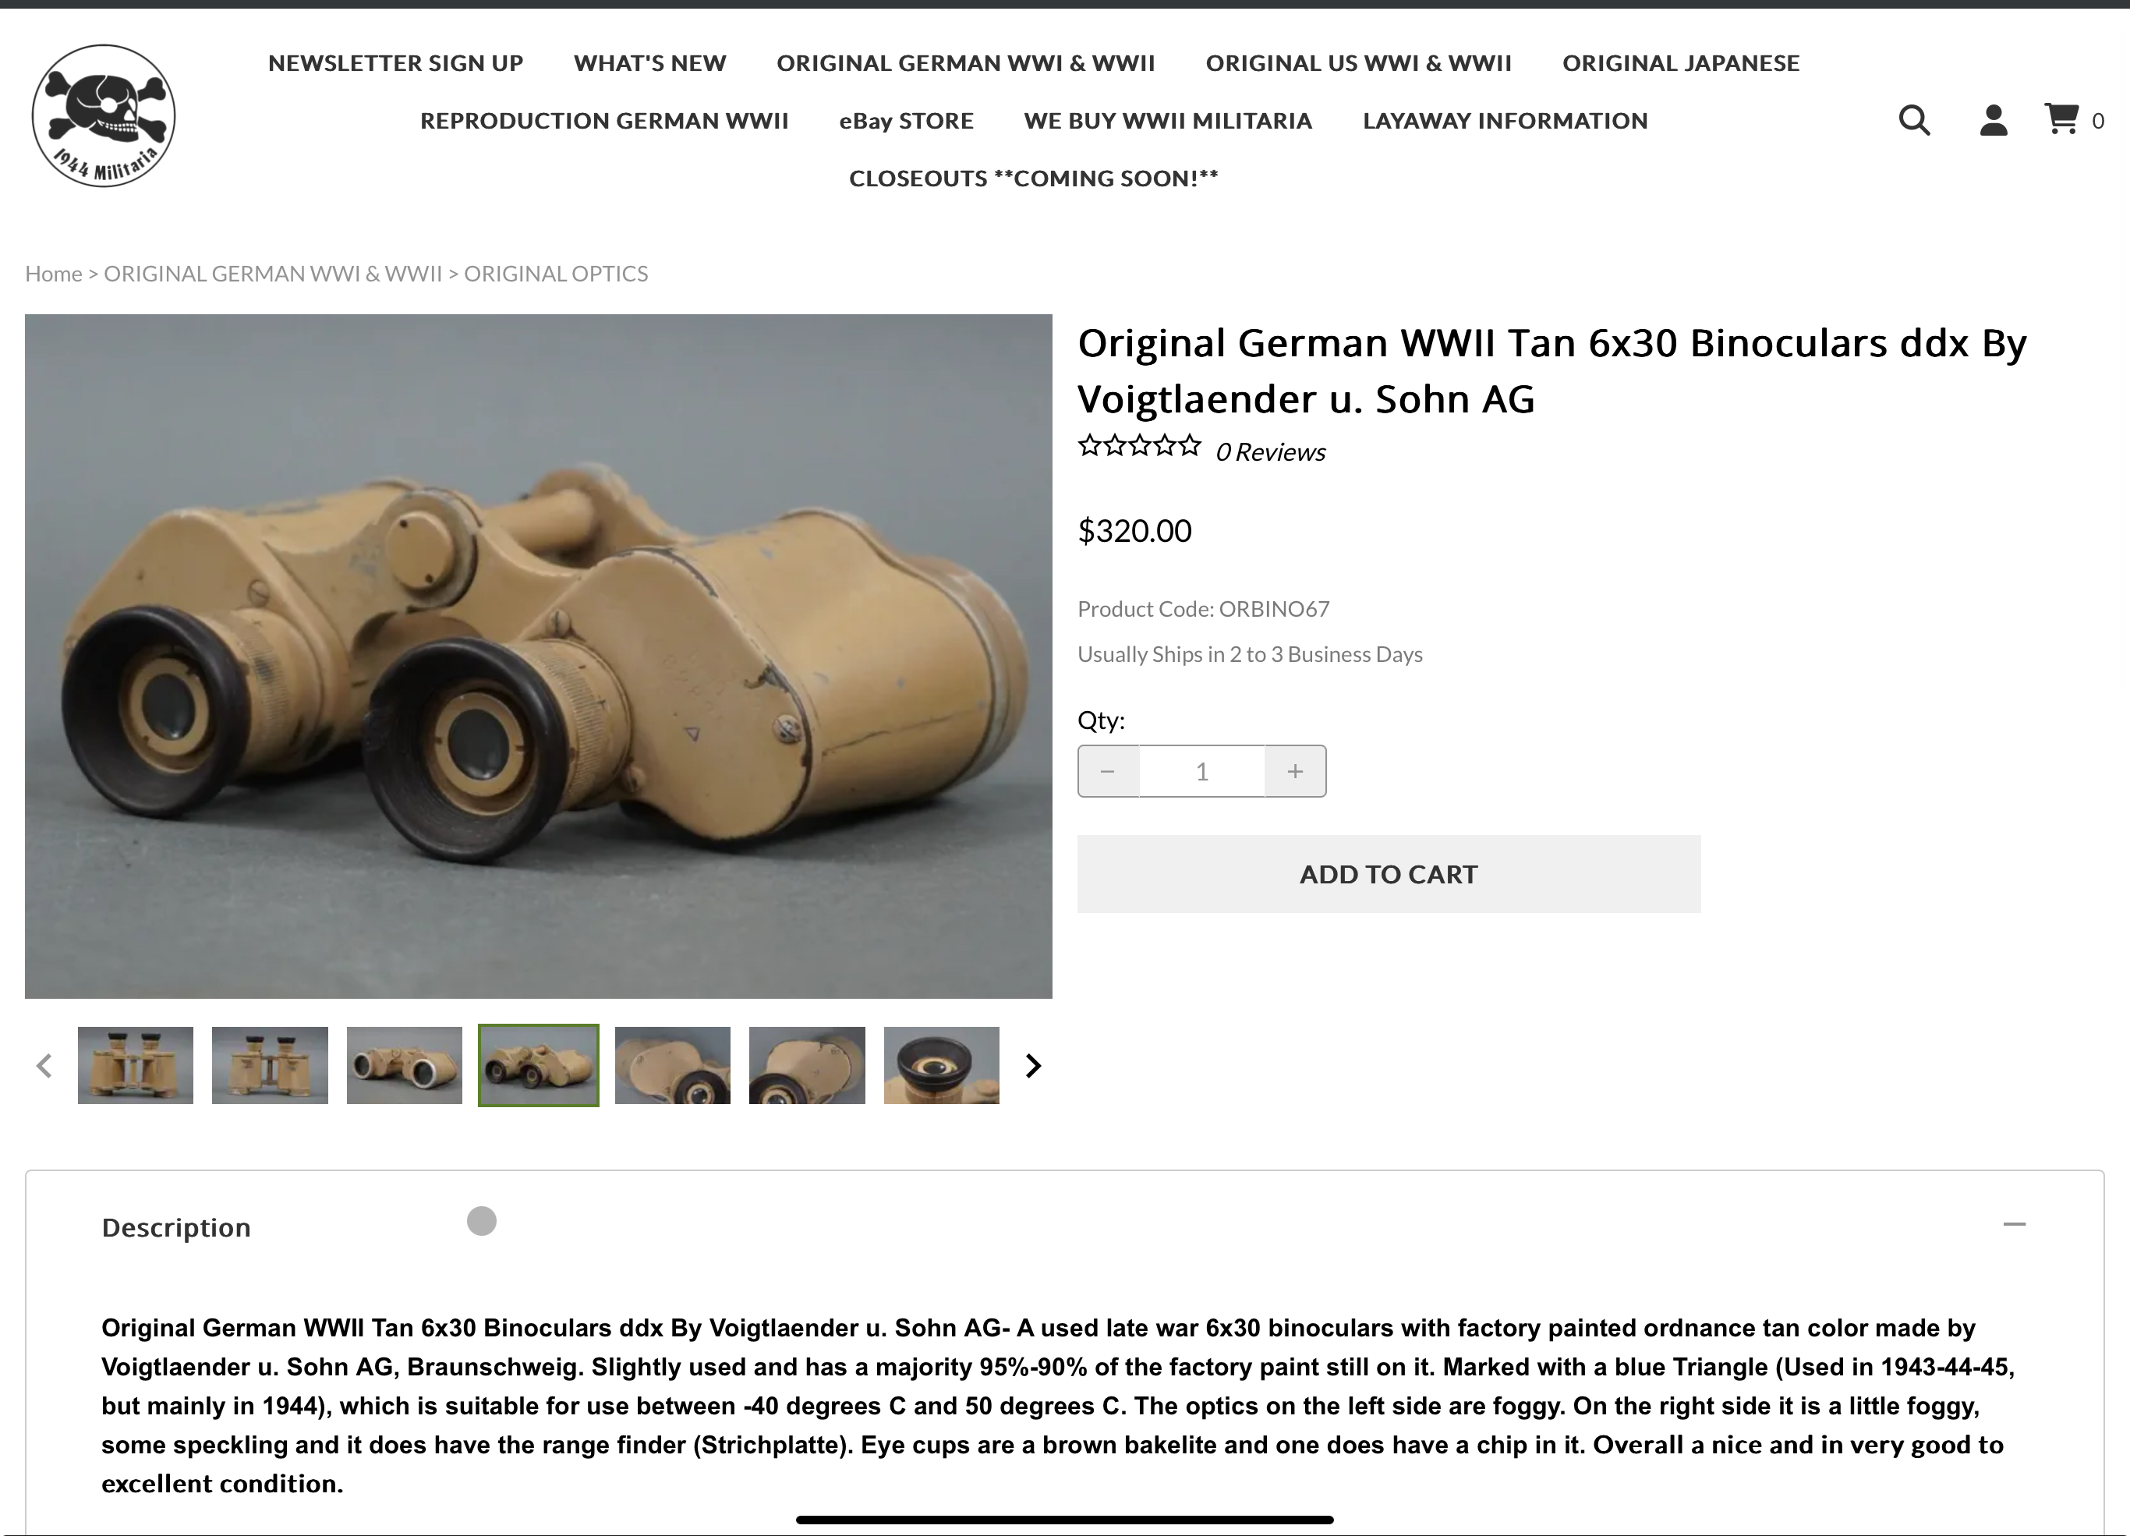Open ORIGINAL GERMAN WWI & WWII menu

(x=965, y=63)
